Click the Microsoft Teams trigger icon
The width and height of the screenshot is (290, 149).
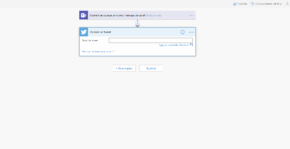tap(83, 15)
